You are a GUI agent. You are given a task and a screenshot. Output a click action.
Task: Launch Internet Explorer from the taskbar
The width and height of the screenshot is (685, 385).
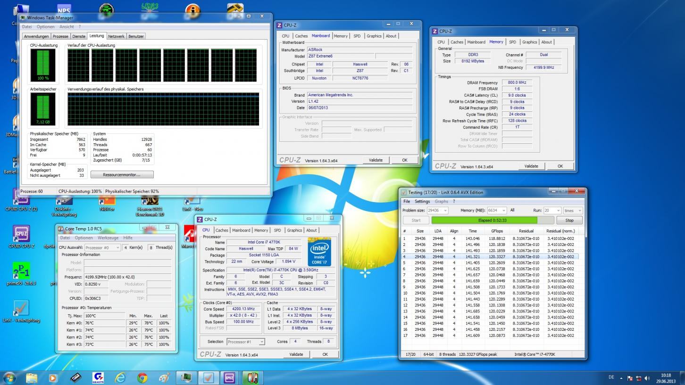click(x=121, y=378)
